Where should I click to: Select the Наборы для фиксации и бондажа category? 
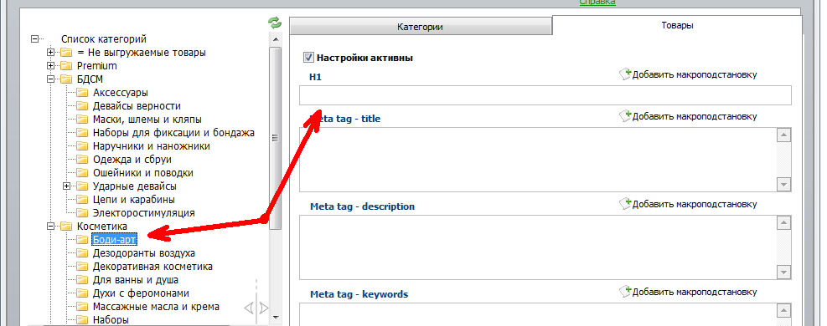[x=173, y=133]
